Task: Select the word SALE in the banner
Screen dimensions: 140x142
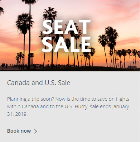Action: click(x=67, y=44)
